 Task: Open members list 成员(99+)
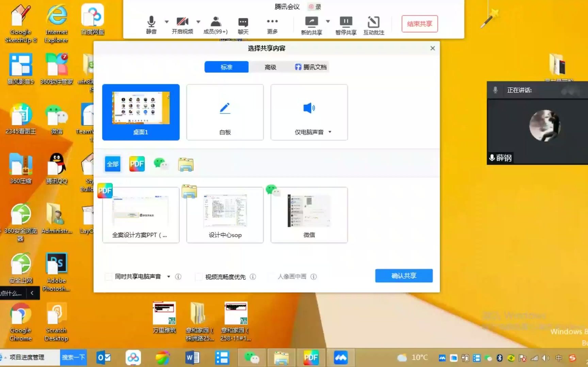[x=215, y=25]
